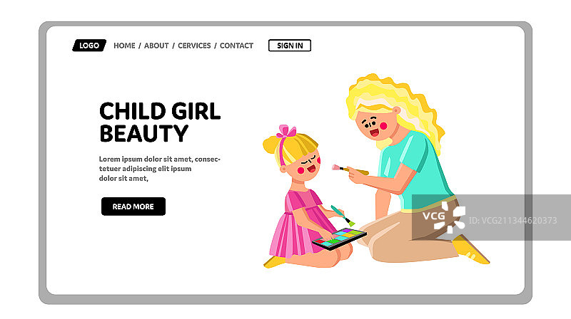Go to the ABOUT page link

pyautogui.click(x=156, y=46)
